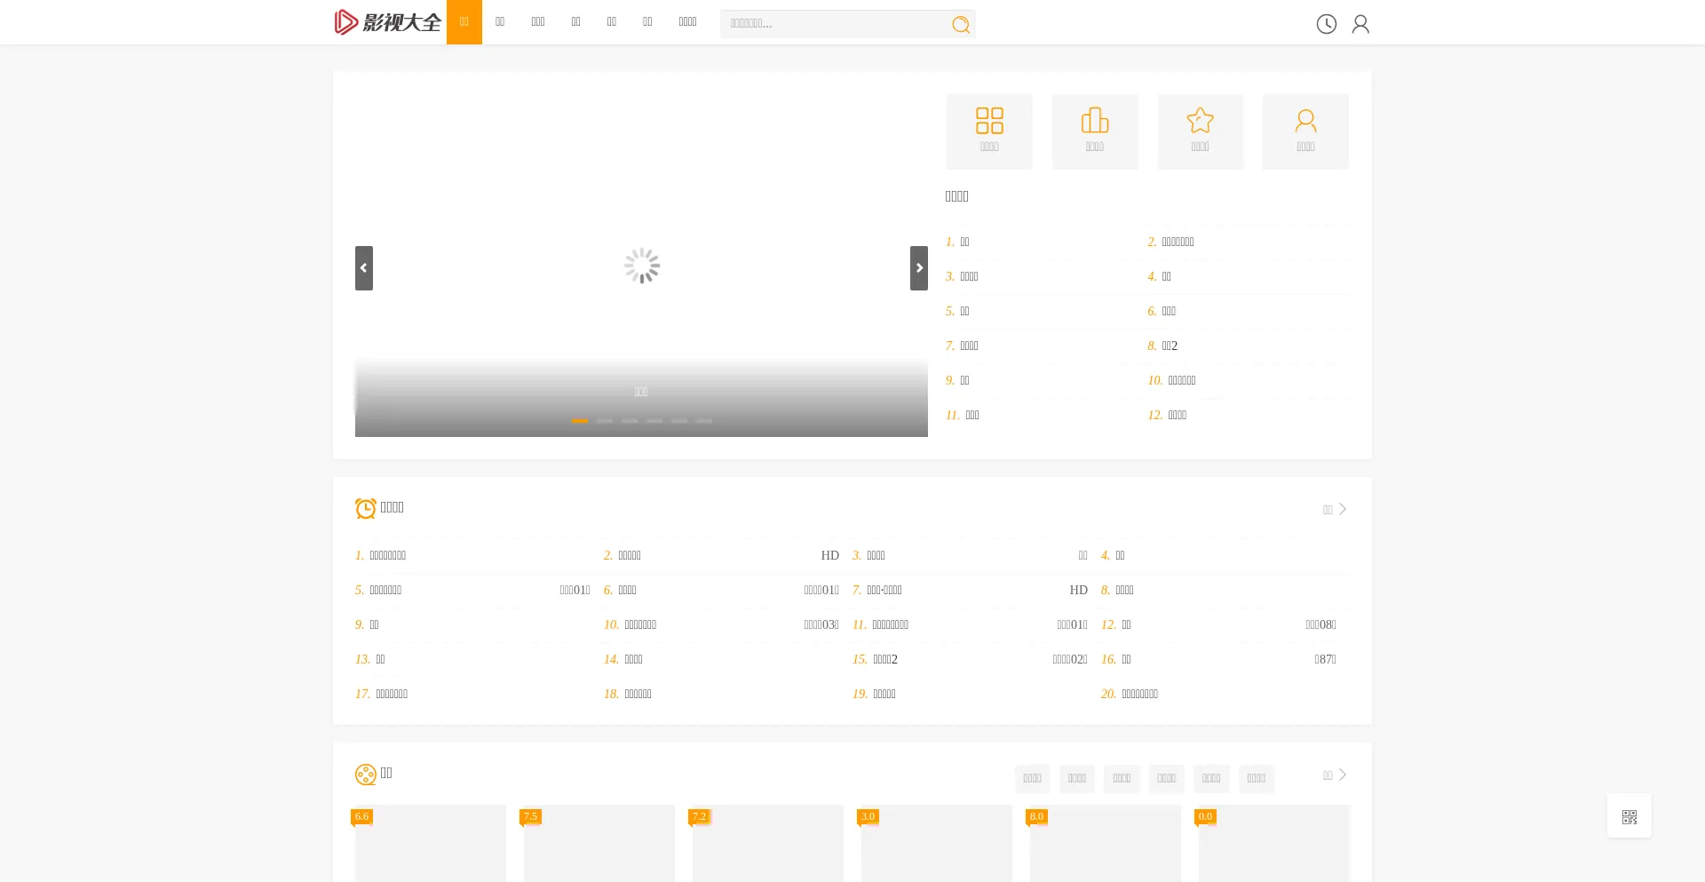Click the account icon in the top-right corner
The width and height of the screenshot is (1705, 882).
tap(1361, 24)
